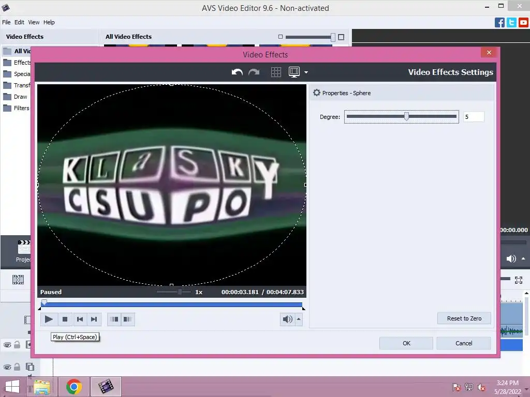Open the File menu
The height and width of the screenshot is (397, 530).
point(6,22)
